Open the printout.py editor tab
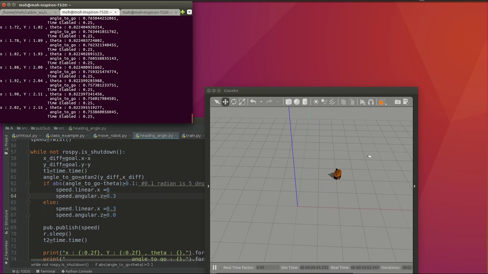488x274 pixels. coord(26,135)
